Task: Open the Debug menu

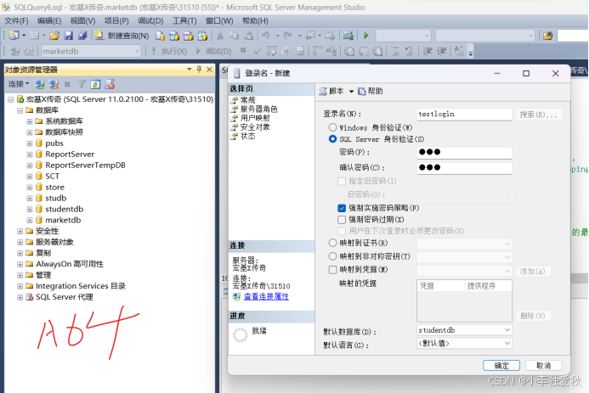Action: (150, 21)
